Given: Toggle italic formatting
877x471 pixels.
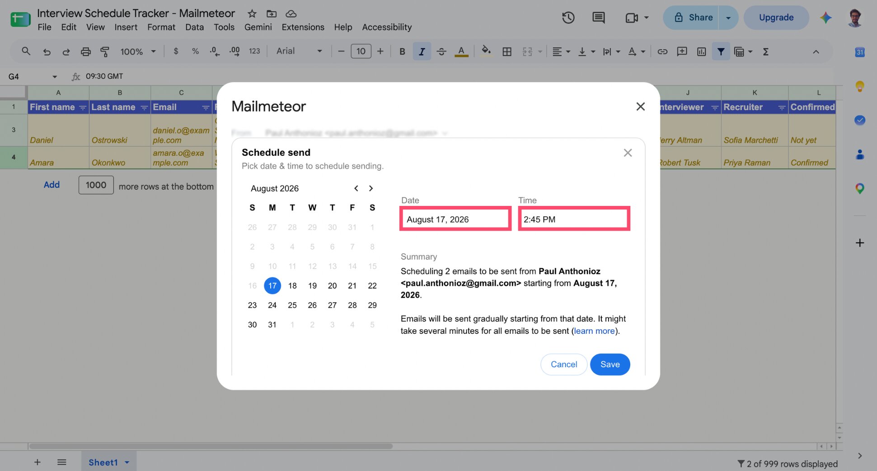Looking at the screenshot, I should tap(422, 51).
